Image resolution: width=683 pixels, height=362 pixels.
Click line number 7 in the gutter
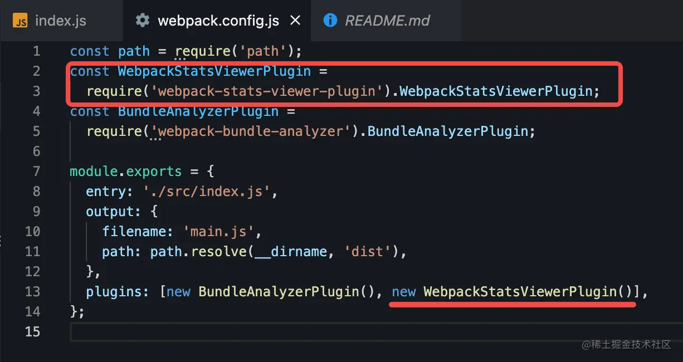pyautogui.click(x=36, y=172)
